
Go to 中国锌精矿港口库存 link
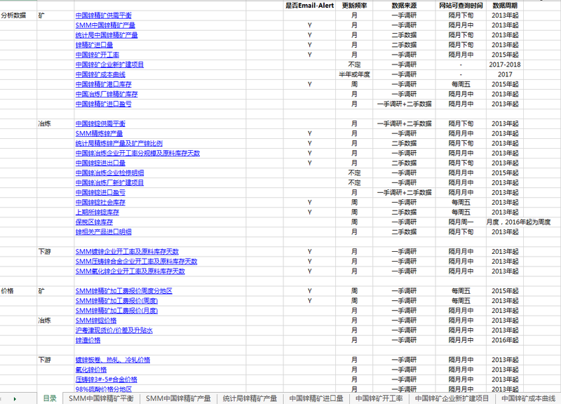pos(103,84)
